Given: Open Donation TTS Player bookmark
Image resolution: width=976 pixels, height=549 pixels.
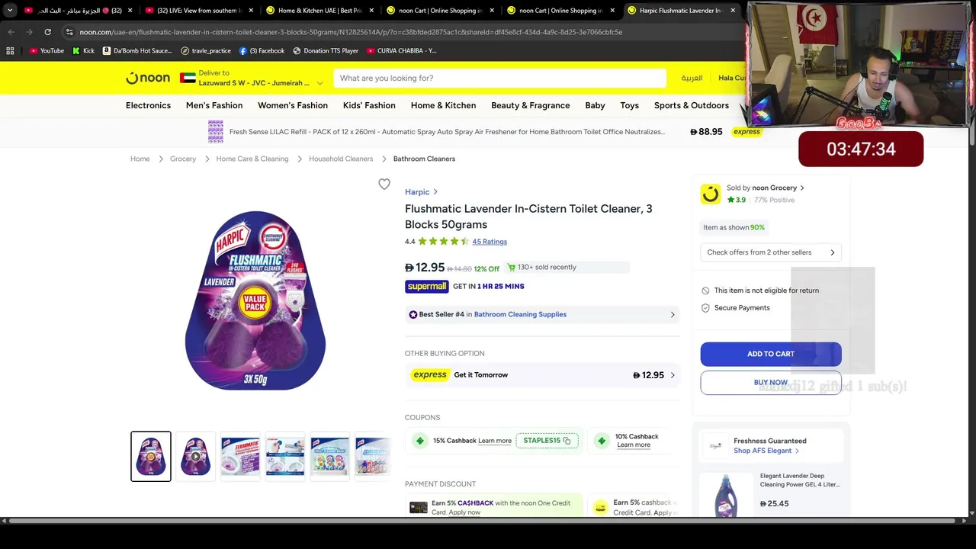Looking at the screenshot, I should (x=326, y=50).
